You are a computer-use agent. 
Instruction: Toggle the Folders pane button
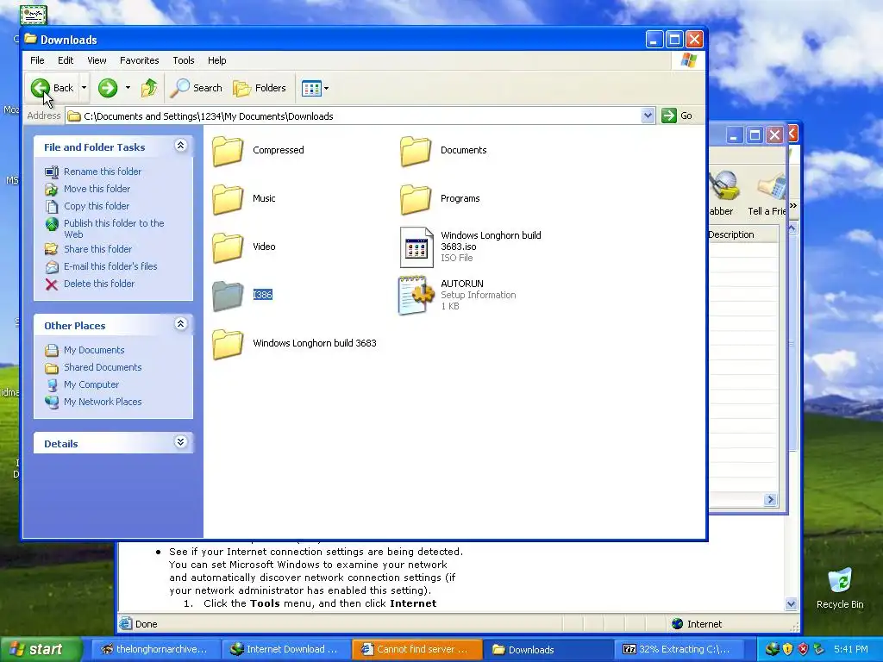[x=260, y=88]
